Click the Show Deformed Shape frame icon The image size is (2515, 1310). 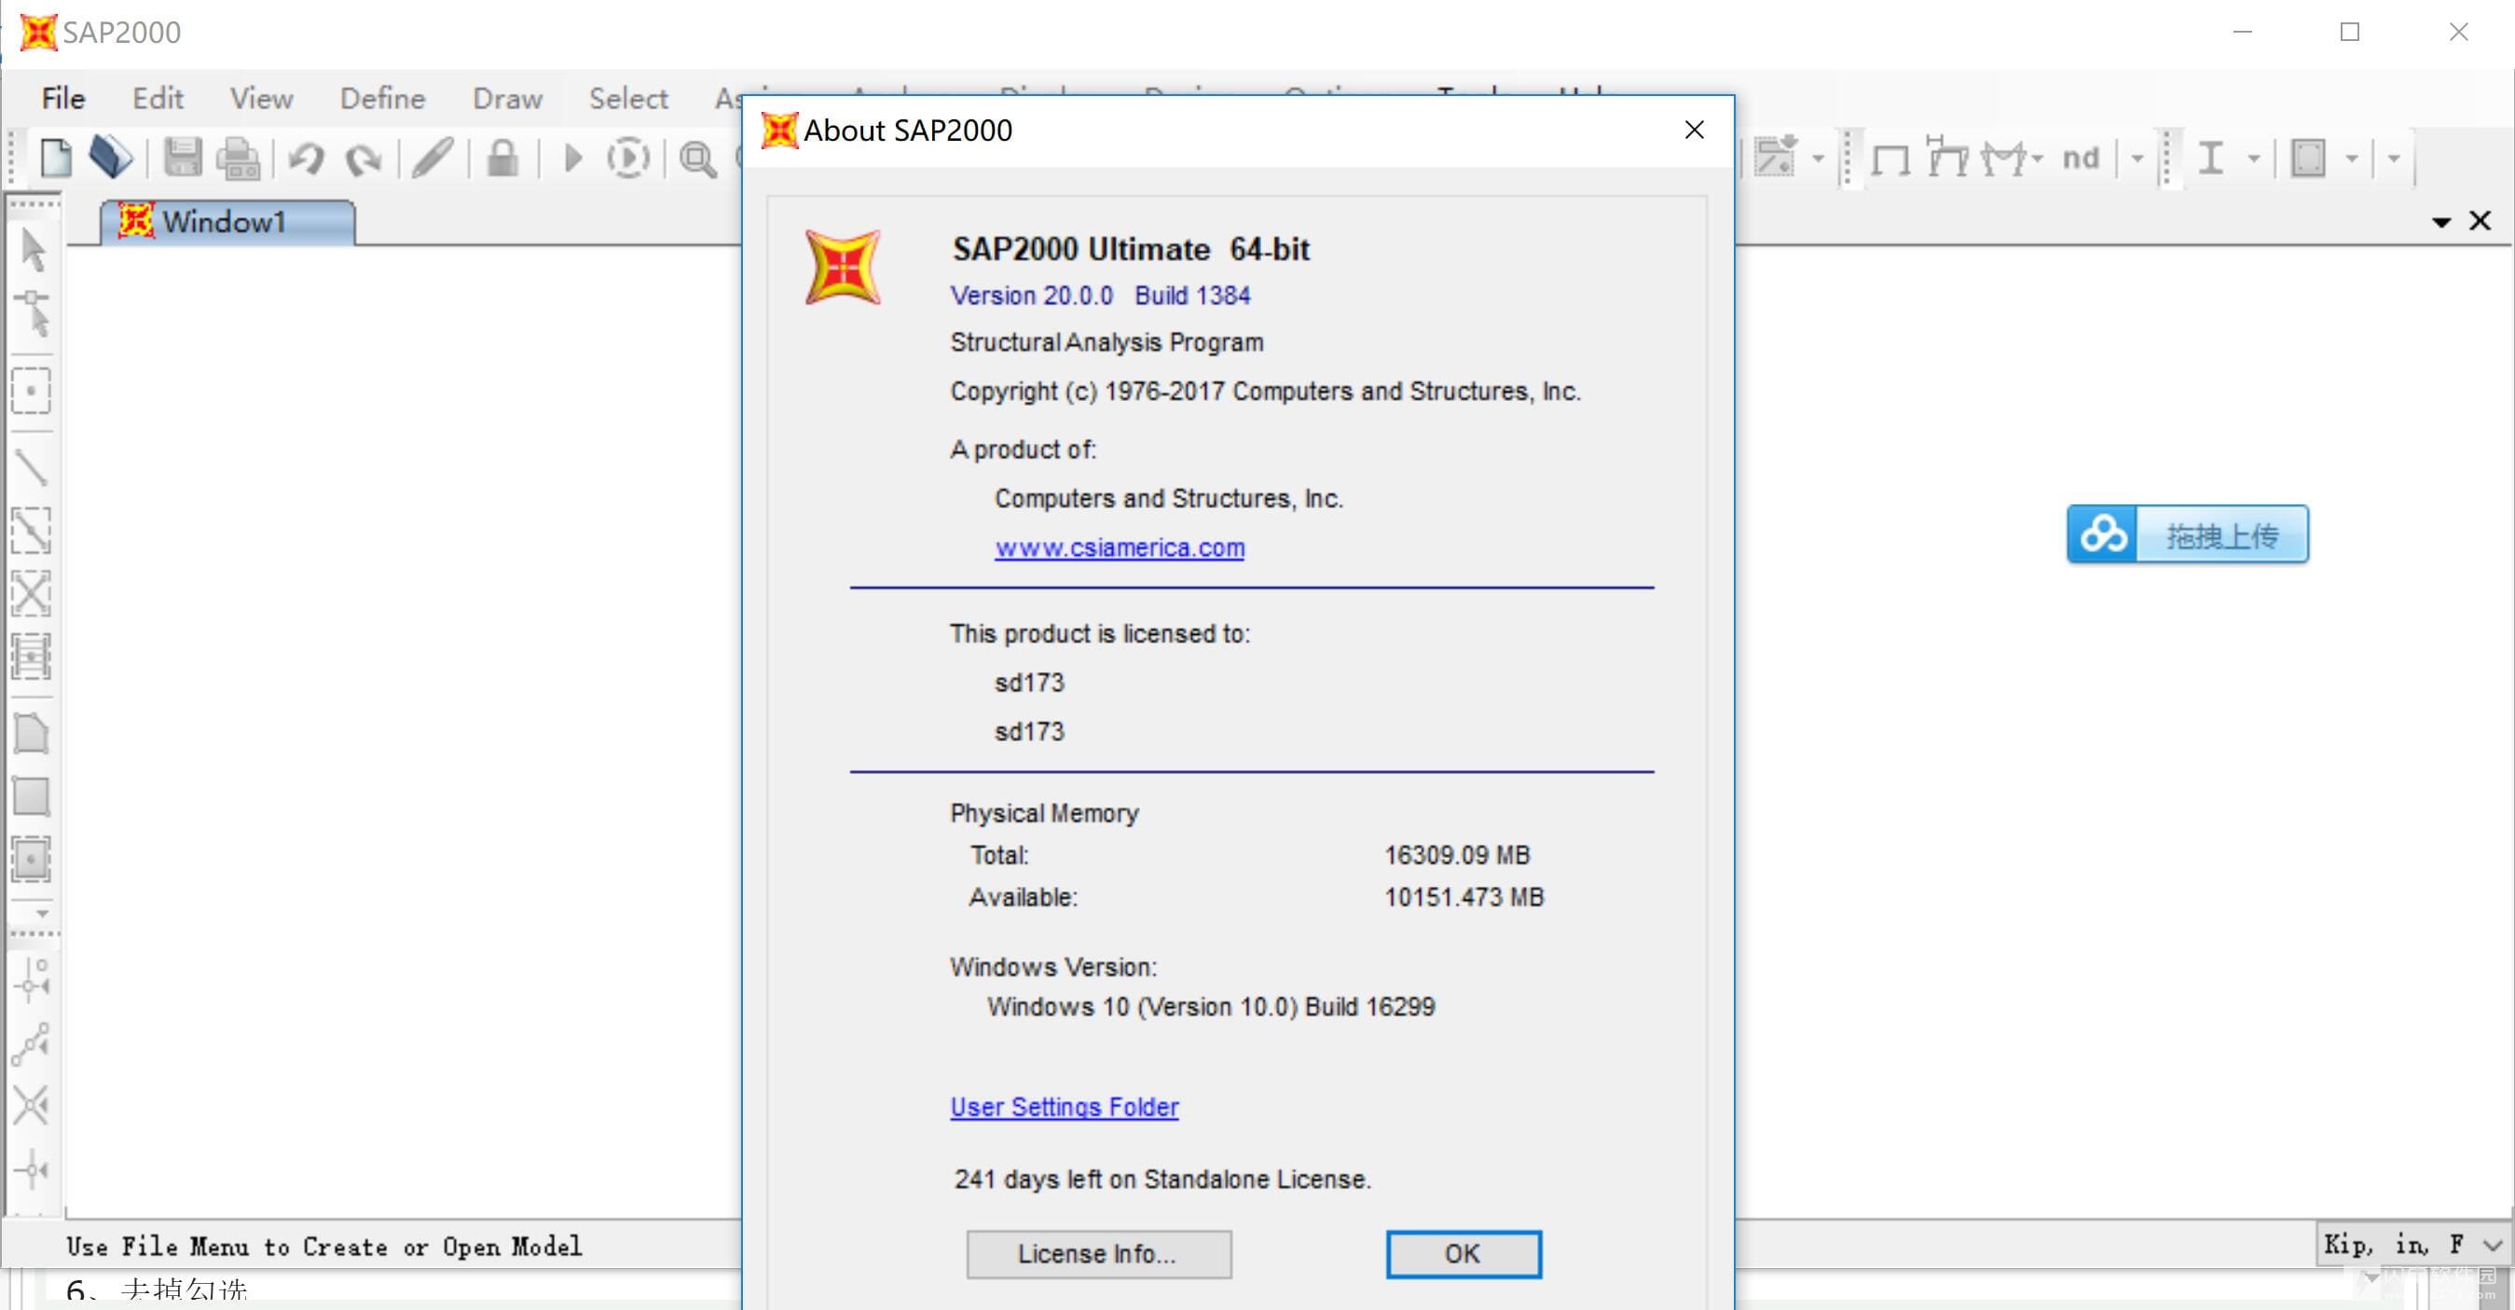(x=1947, y=157)
